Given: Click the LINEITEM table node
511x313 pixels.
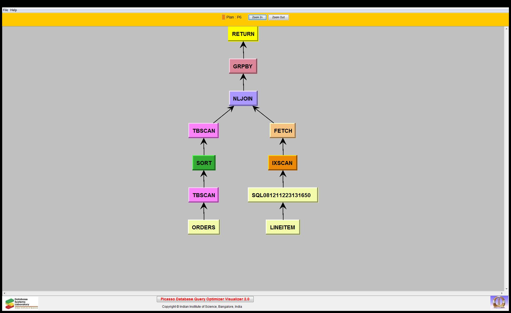Looking at the screenshot, I should (283, 227).
